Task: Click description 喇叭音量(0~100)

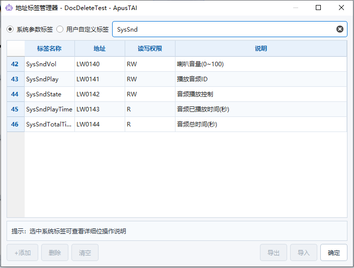Action: tap(261, 64)
